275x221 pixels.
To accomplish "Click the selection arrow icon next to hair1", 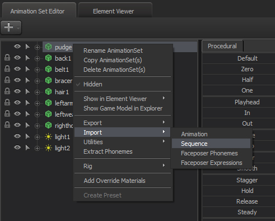I will 27,91.
